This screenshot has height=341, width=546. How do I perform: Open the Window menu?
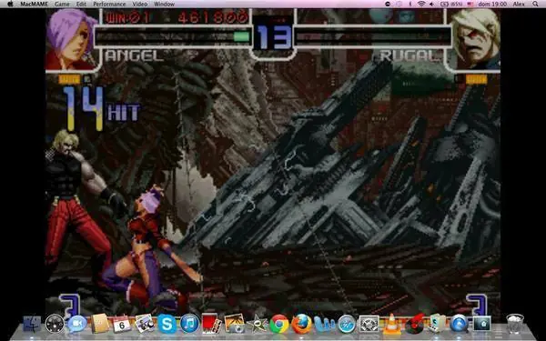click(164, 5)
